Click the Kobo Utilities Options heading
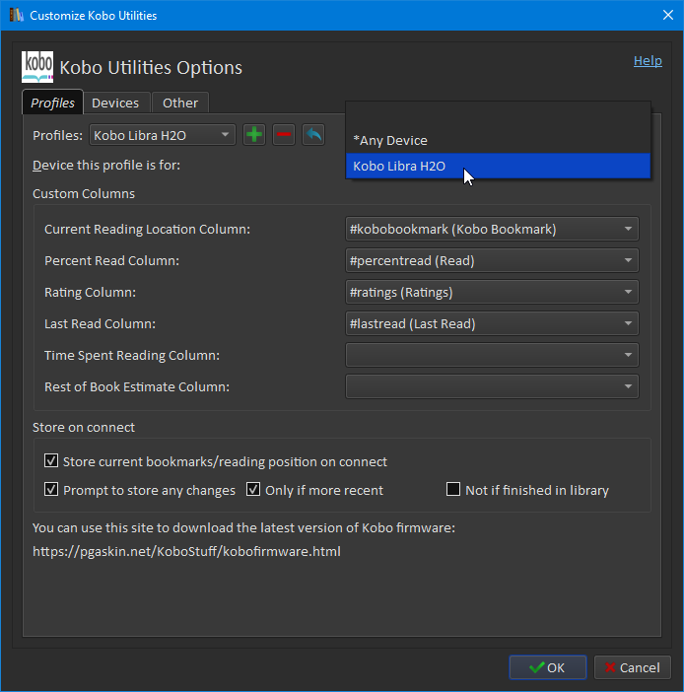684x692 pixels. click(x=151, y=67)
